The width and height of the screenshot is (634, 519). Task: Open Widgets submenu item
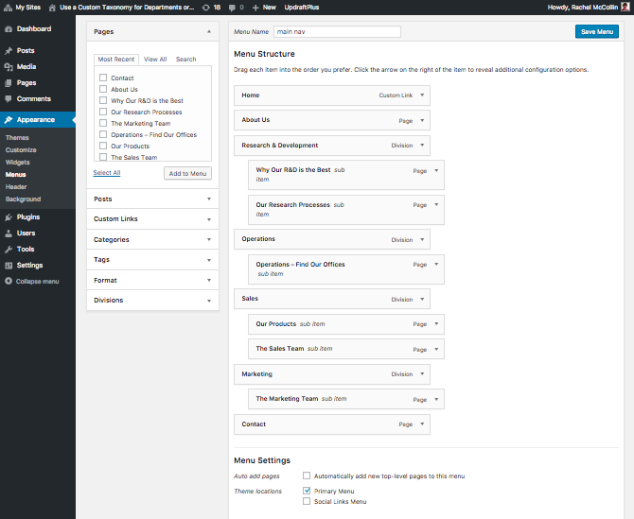(17, 163)
